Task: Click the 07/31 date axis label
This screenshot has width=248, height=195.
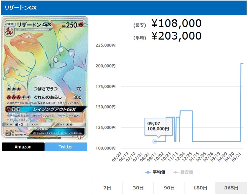Action: (138, 157)
